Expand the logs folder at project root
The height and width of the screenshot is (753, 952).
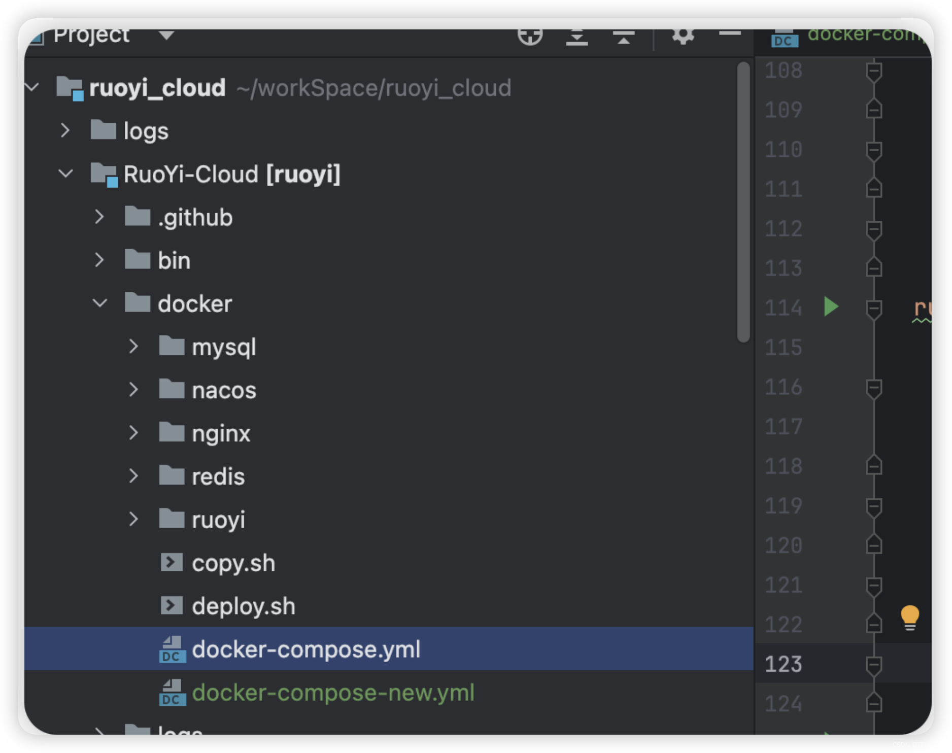pyautogui.click(x=65, y=130)
